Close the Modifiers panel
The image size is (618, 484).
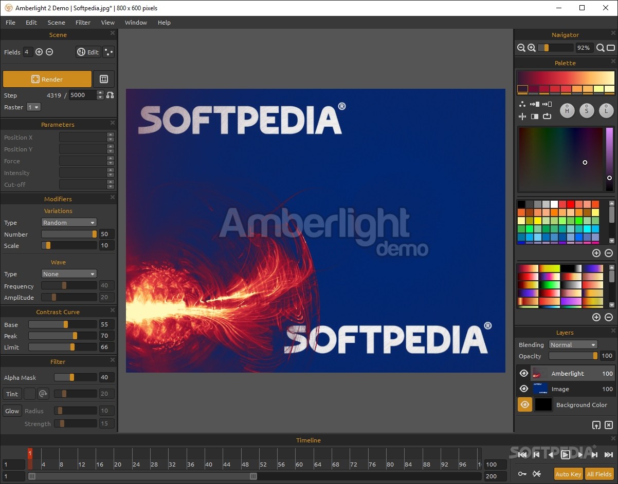click(x=113, y=197)
